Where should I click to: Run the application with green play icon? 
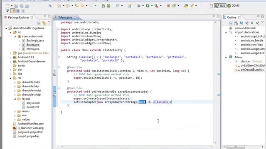148,6
